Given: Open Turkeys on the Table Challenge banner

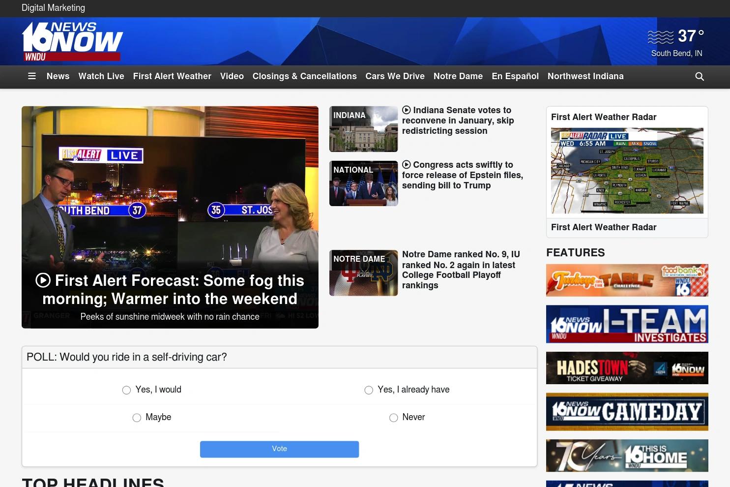Looking at the screenshot, I should pos(627,280).
